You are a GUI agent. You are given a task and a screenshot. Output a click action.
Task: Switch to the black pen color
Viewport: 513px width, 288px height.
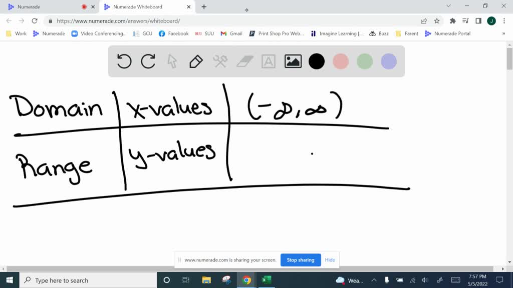point(317,61)
